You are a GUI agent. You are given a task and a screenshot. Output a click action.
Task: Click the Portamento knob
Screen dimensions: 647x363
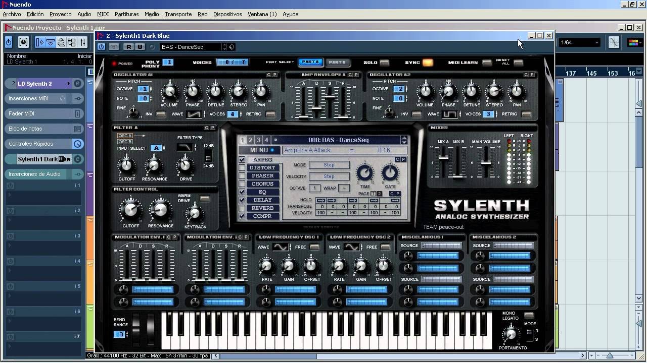511,334
